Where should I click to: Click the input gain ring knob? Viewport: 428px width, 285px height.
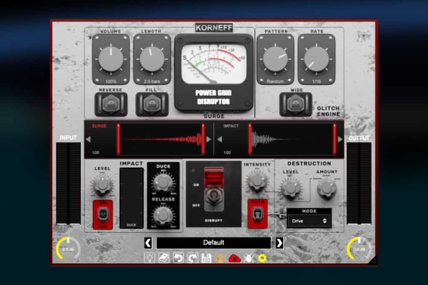coord(68,249)
